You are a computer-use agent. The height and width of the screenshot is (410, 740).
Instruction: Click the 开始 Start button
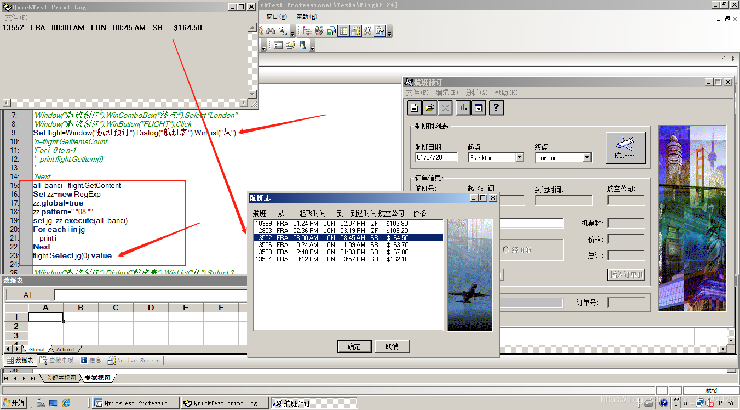(x=13, y=403)
